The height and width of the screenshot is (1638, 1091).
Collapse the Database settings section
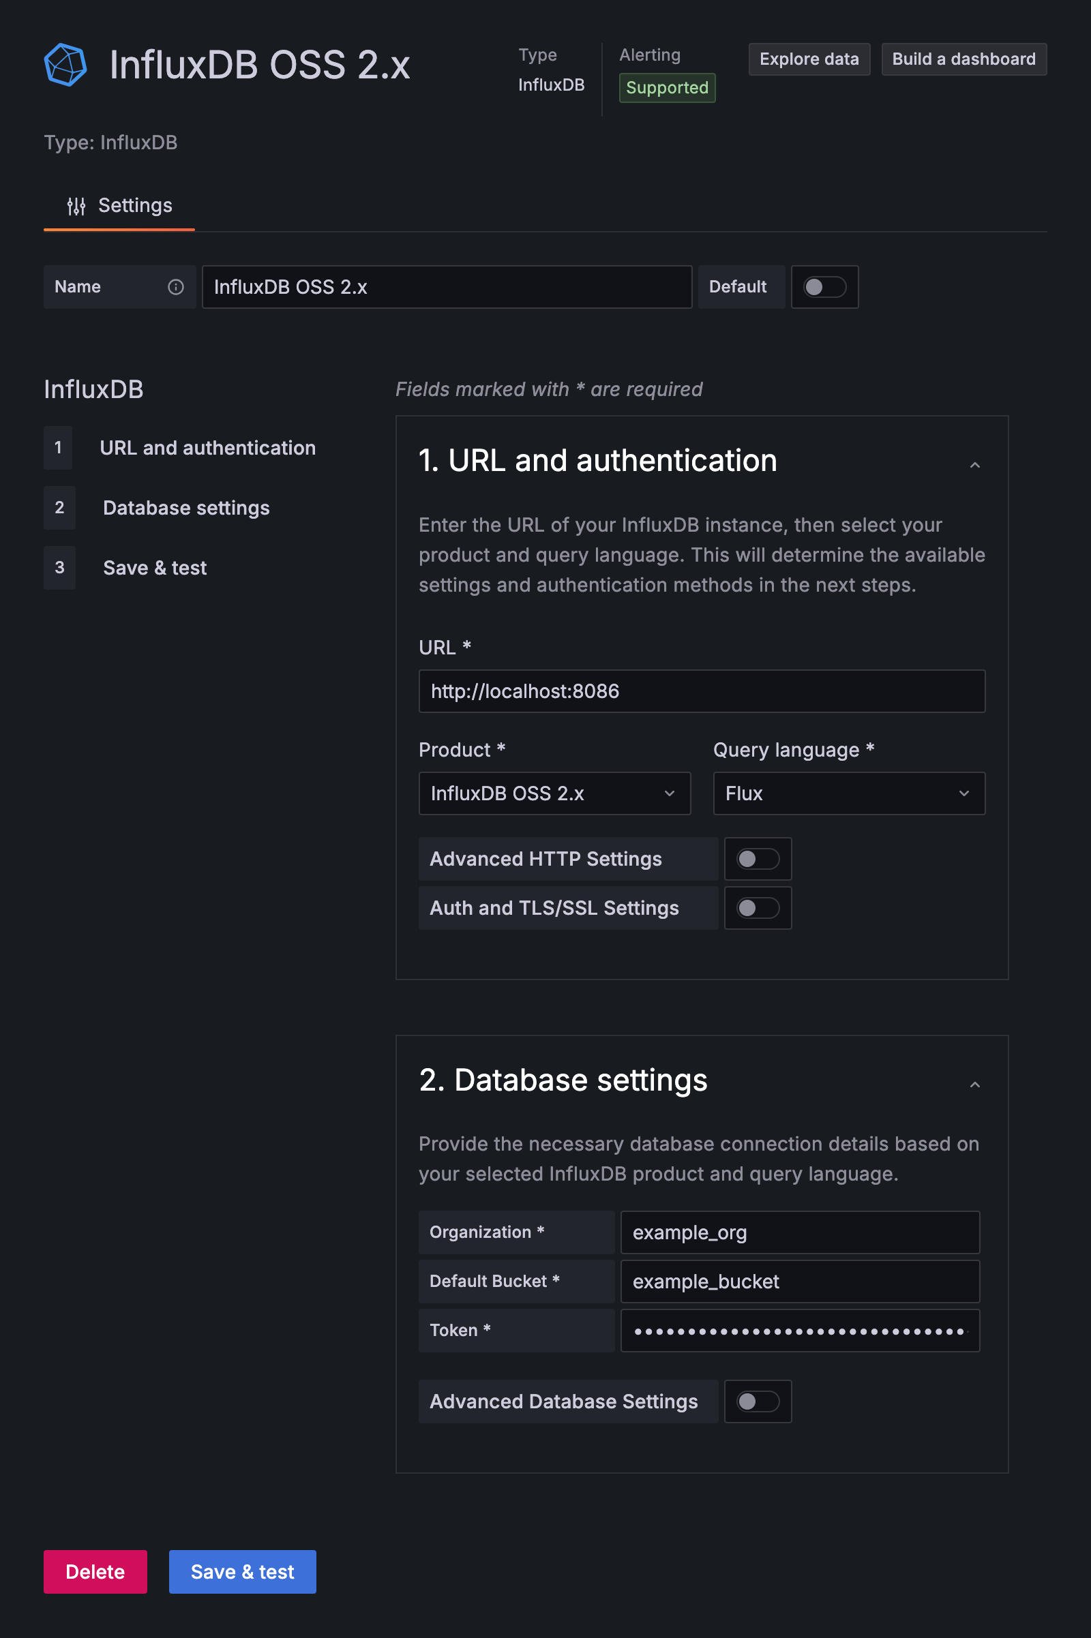click(x=976, y=1084)
